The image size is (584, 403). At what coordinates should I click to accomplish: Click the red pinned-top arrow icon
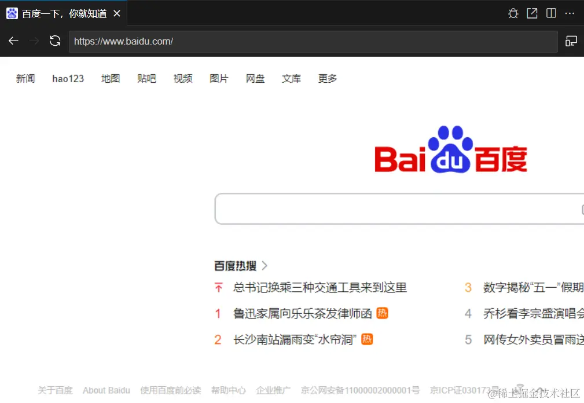click(x=219, y=288)
